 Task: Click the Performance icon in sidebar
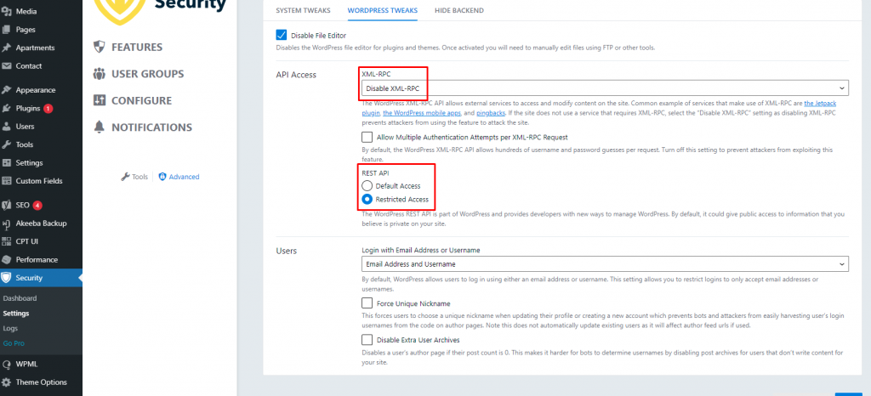(x=7, y=260)
